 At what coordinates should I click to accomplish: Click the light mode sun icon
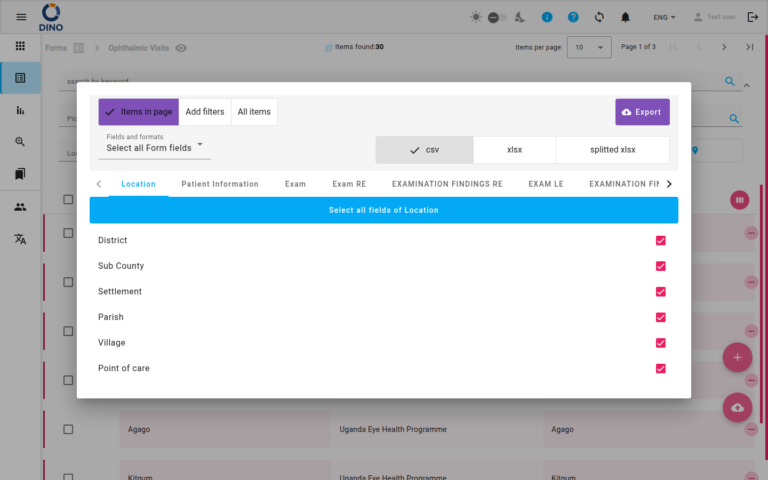point(476,17)
